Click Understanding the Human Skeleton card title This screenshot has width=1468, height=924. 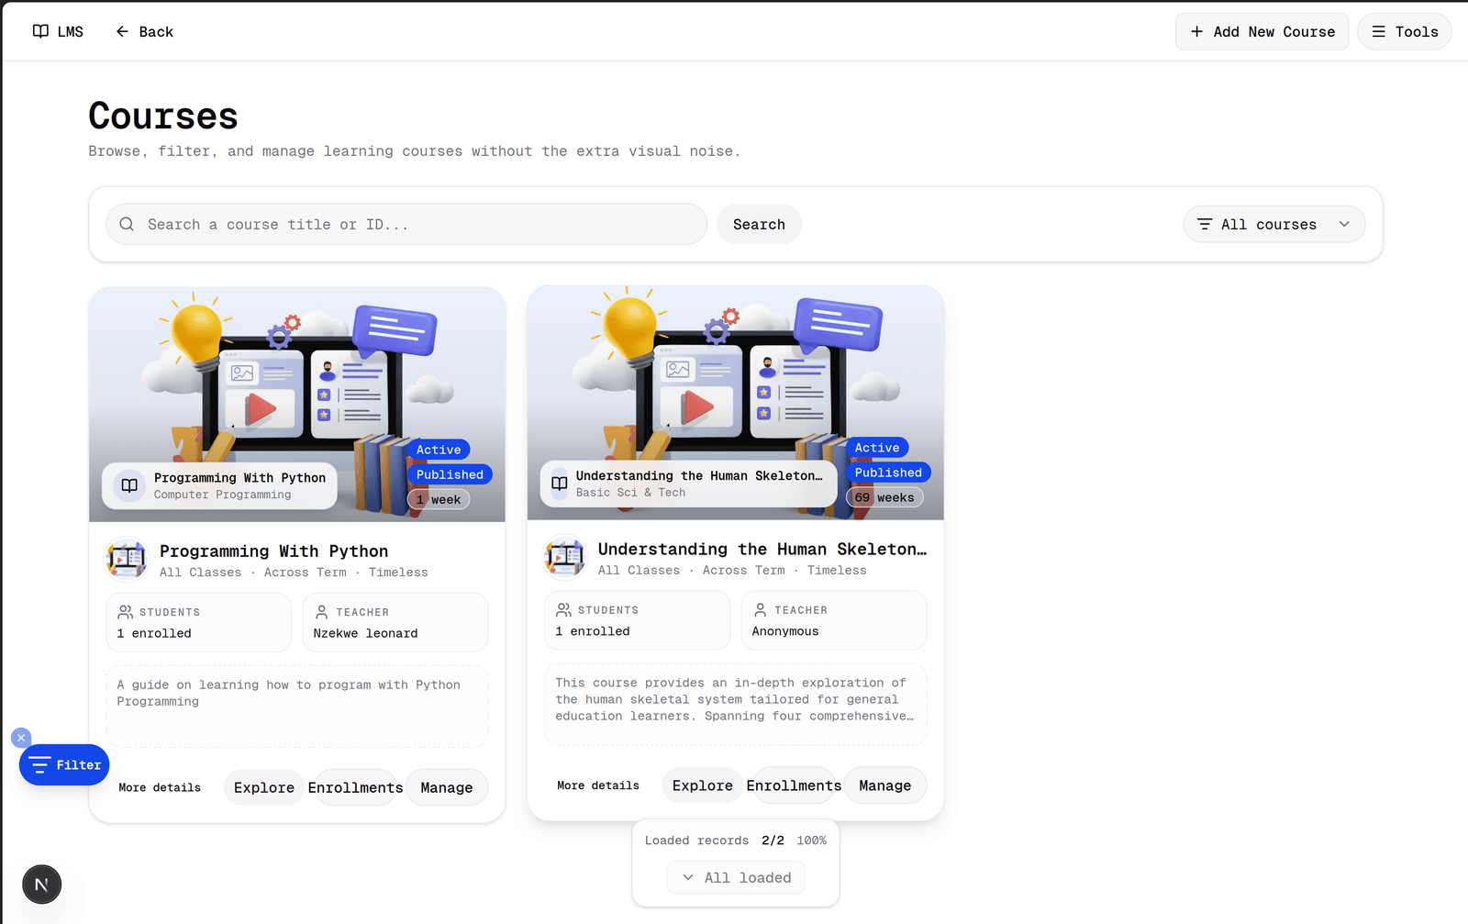(x=762, y=549)
